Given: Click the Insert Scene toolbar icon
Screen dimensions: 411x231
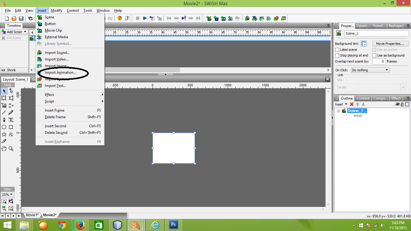Looking at the screenshot, I should pyautogui.click(x=209, y=18).
